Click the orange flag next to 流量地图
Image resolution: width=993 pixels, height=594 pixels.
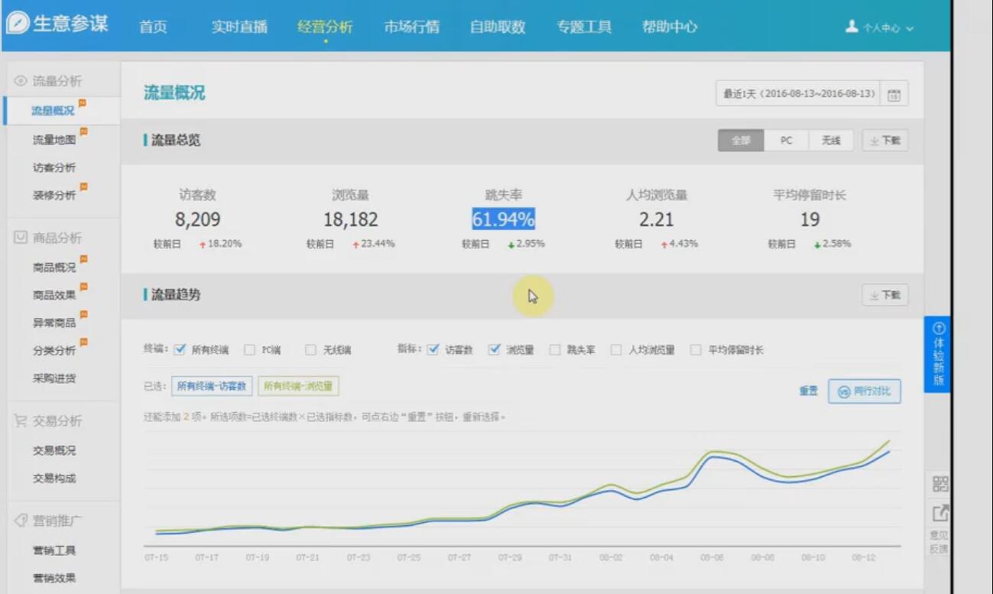coord(83,131)
